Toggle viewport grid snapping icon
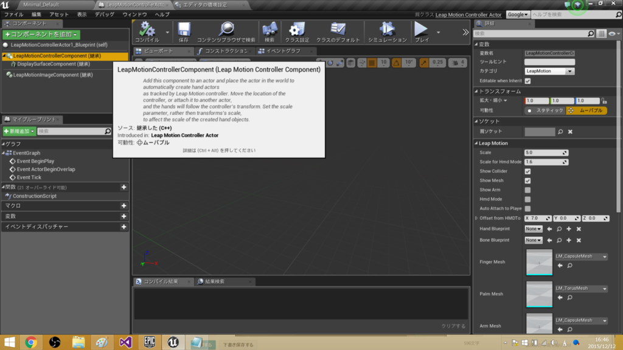 coord(372,63)
